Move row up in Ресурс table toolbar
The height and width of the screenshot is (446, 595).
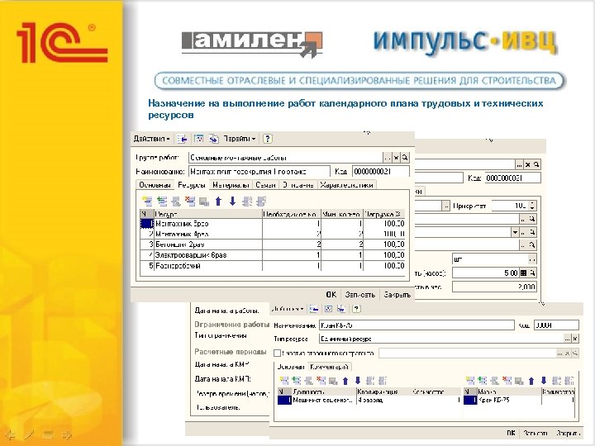pos(218,201)
